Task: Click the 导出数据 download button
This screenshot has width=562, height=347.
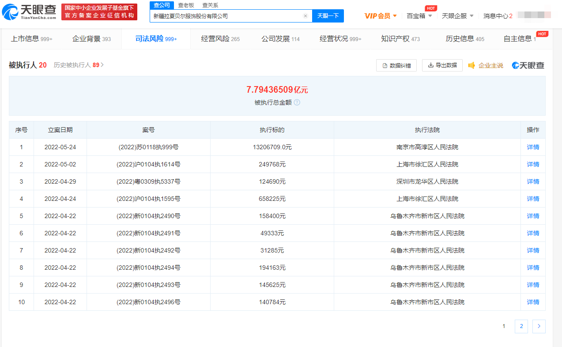Action: [442, 65]
